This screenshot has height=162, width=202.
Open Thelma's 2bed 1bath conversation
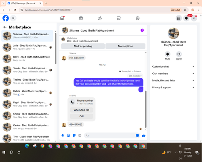(x=27, y=81)
